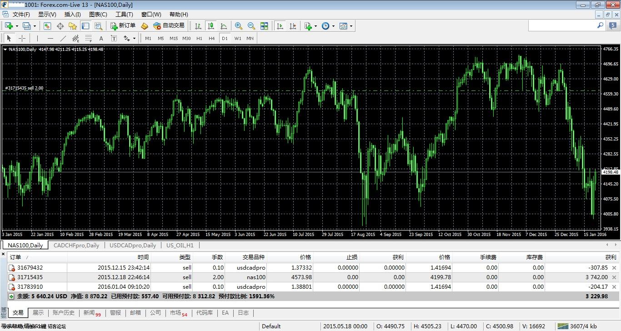Expand the arrows tool dropdown arrow

click(134, 38)
